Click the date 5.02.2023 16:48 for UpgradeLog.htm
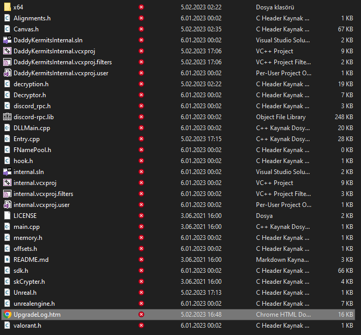361x335 pixels. pos(201,315)
